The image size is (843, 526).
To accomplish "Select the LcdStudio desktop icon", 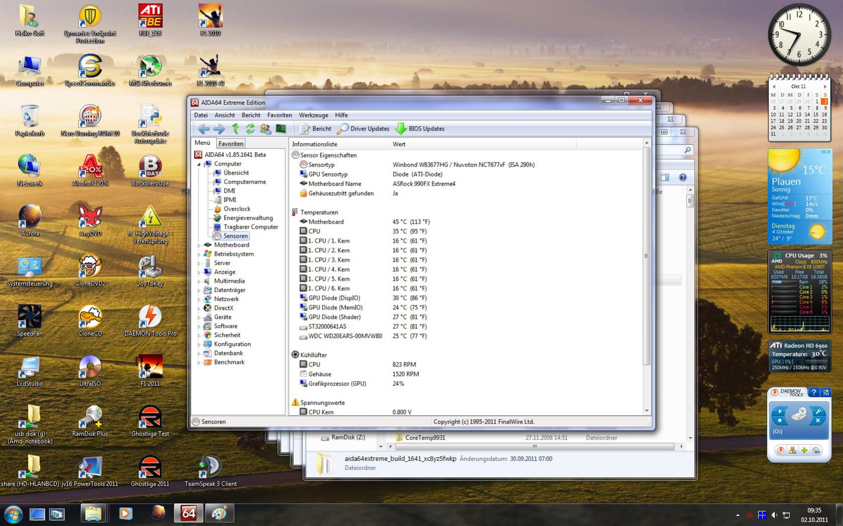I will coord(30,371).
